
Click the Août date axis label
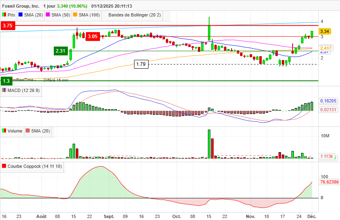(41, 216)
